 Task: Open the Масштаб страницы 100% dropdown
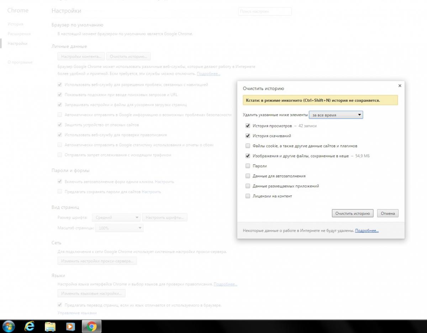119,228
